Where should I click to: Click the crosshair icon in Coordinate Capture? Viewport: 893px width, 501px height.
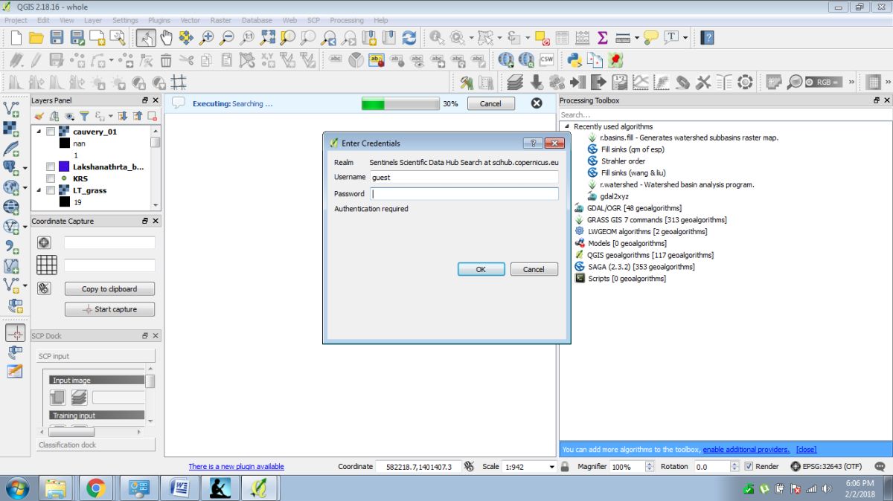[44, 242]
